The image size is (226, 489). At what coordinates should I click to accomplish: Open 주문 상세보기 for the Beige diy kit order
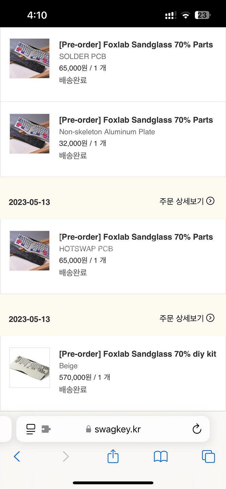pos(182,318)
